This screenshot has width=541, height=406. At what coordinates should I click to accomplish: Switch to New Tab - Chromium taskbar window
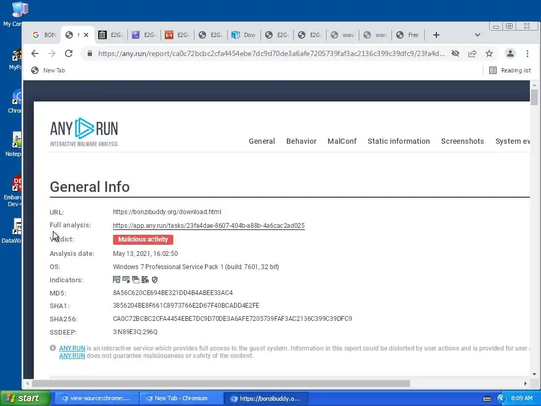coord(181,399)
